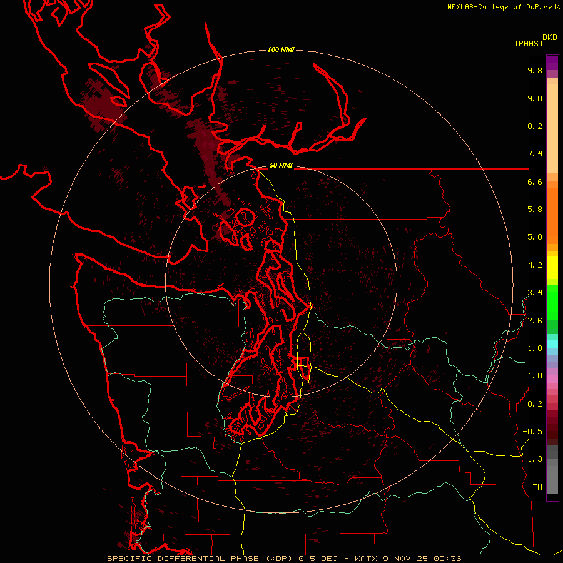Screen dimensions: 563x563
Task: Click the [PHAS] units label
Action: coord(529,43)
